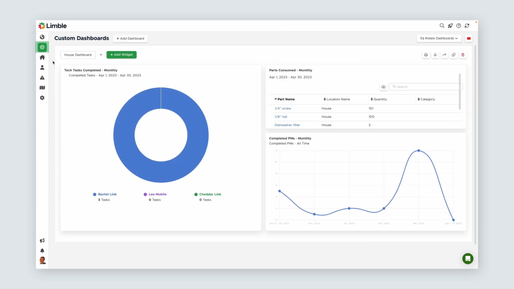The height and width of the screenshot is (289, 514).
Task: Open the Rotate Dashboards dropdown
Action: coord(439,38)
